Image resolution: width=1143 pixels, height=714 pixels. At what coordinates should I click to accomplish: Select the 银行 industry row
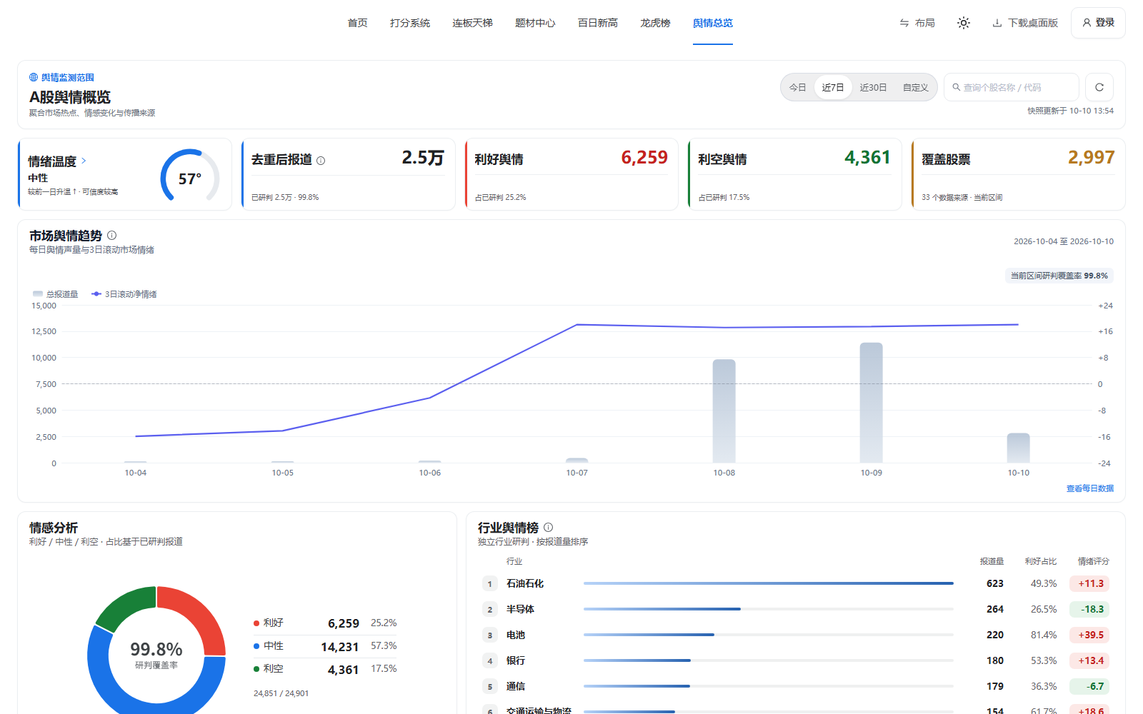click(x=795, y=660)
